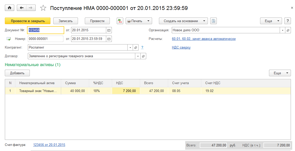The height and width of the screenshot is (151, 295).
Task: Click the document date field 20.01.2015
Action: [x=89, y=30]
